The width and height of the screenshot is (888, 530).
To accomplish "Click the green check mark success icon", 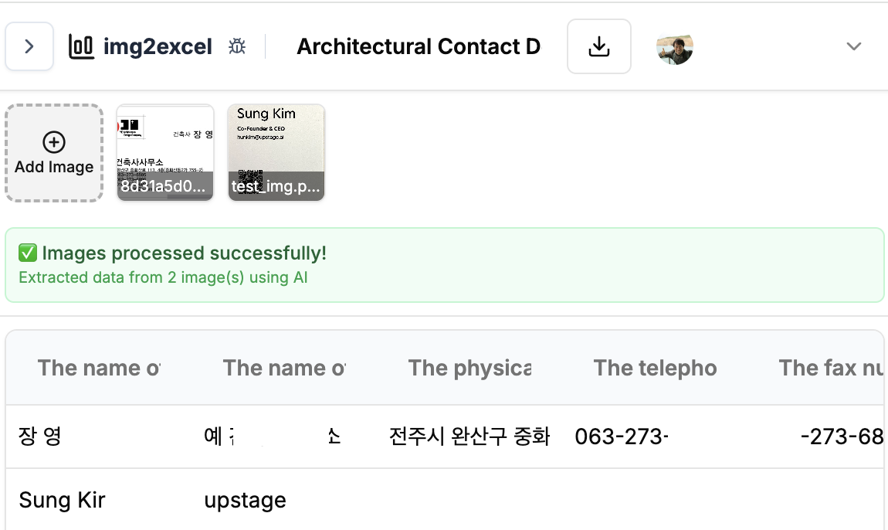I will pyautogui.click(x=28, y=253).
